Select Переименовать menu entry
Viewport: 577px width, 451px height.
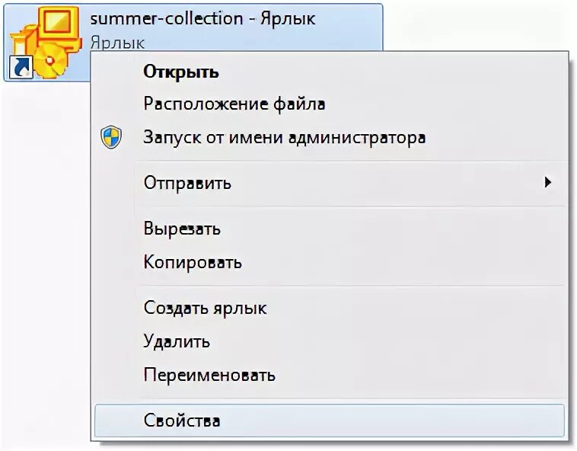[x=209, y=375]
